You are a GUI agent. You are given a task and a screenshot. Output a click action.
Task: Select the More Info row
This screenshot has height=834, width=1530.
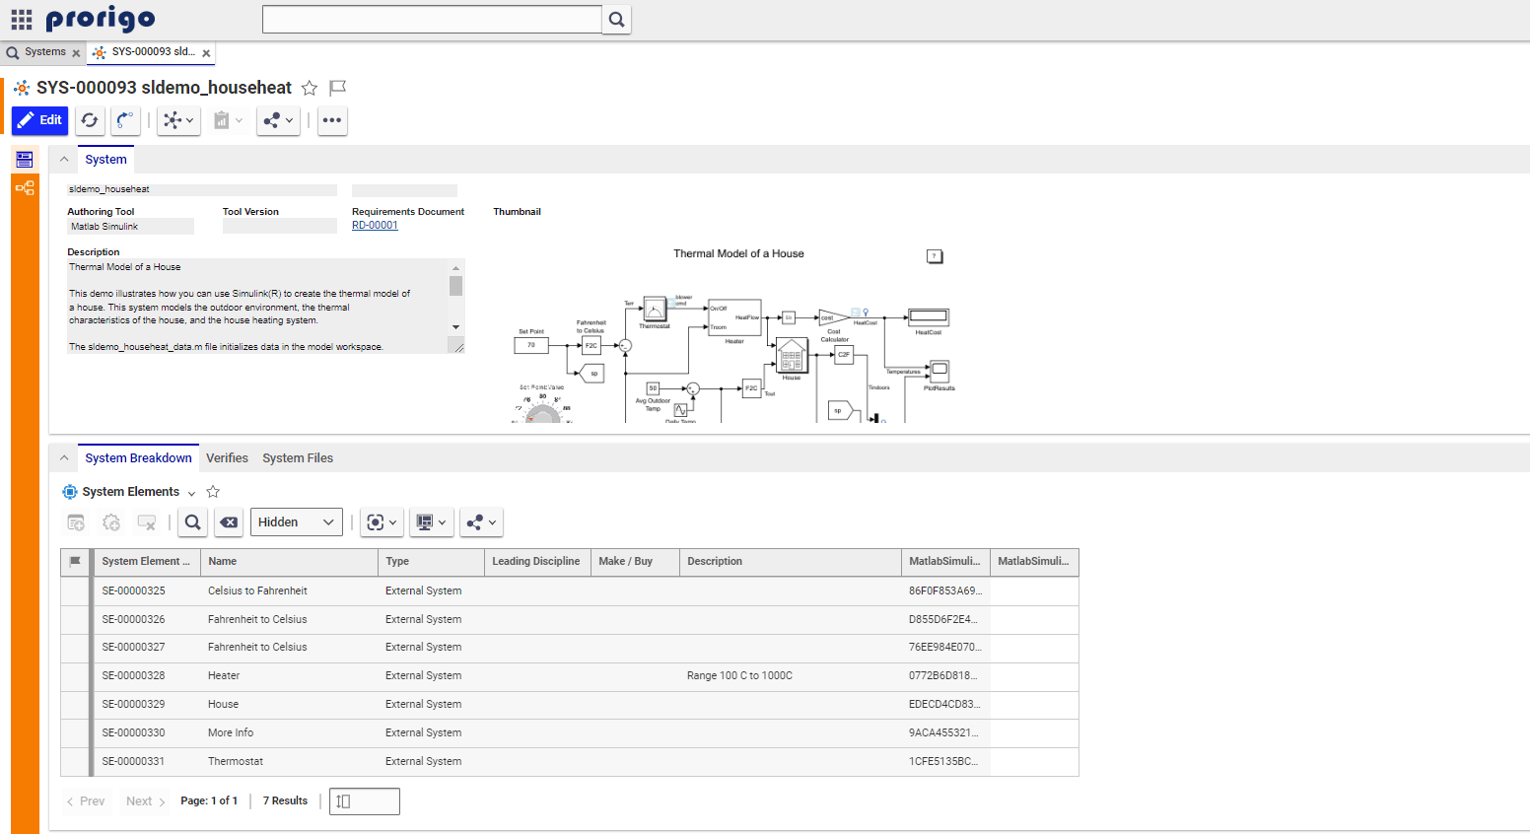click(570, 733)
